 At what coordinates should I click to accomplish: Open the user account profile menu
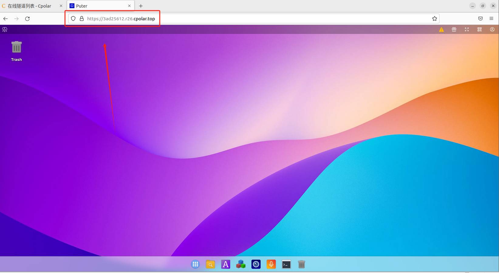tap(492, 29)
